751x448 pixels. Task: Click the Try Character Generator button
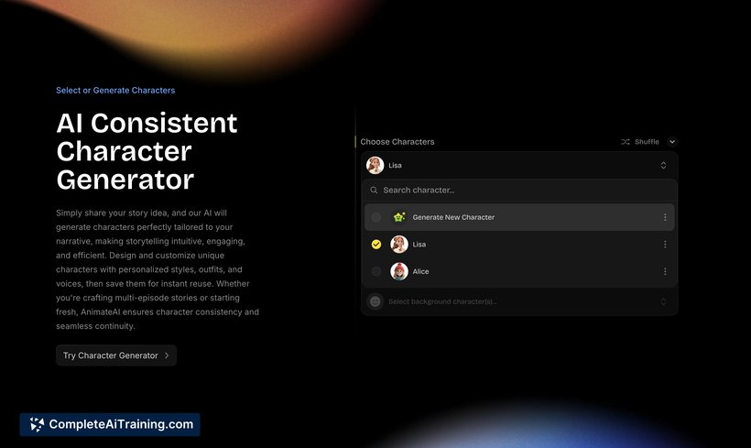click(116, 355)
